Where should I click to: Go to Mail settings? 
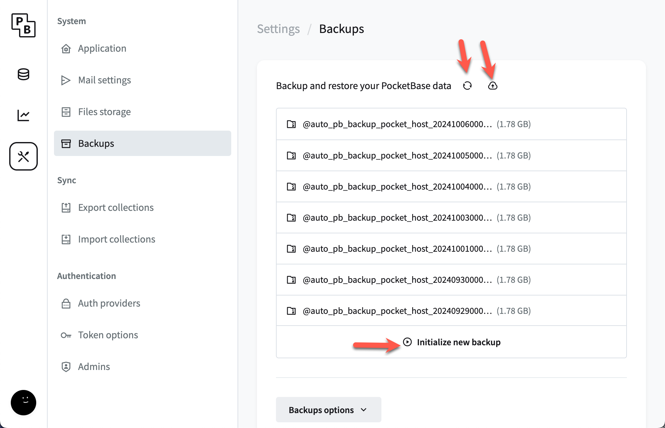[x=104, y=80]
